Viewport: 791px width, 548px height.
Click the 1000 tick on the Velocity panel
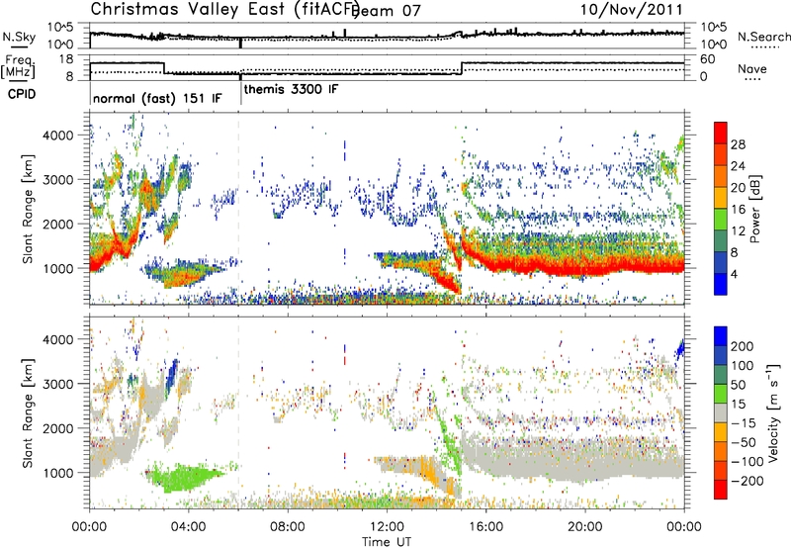pyautogui.click(x=58, y=473)
